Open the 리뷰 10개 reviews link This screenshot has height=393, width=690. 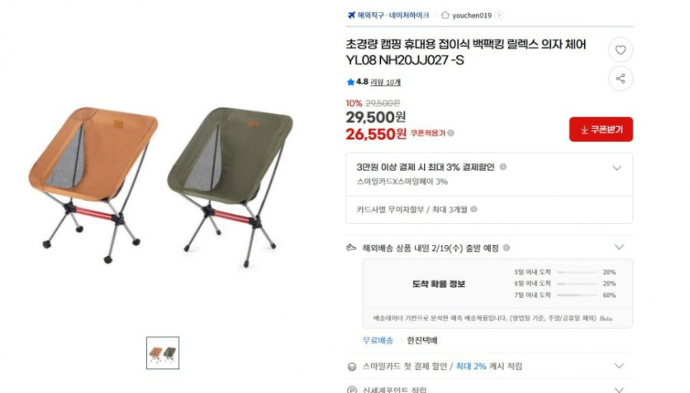pyautogui.click(x=385, y=83)
